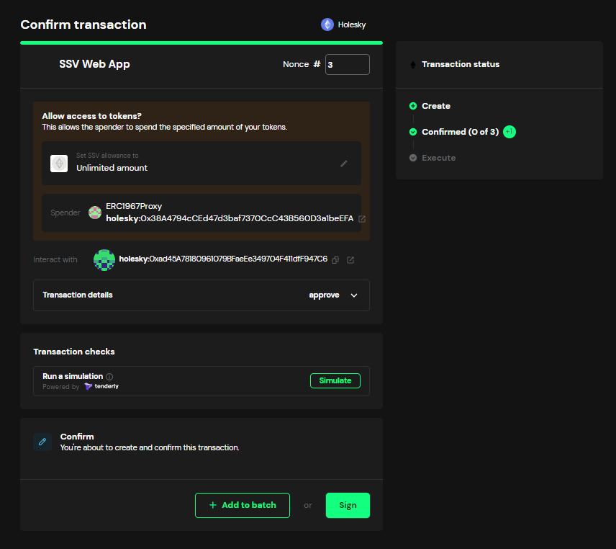Viewport: 616px width, 549px height.
Task: Select the Create status step
Action: pyautogui.click(x=435, y=106)
